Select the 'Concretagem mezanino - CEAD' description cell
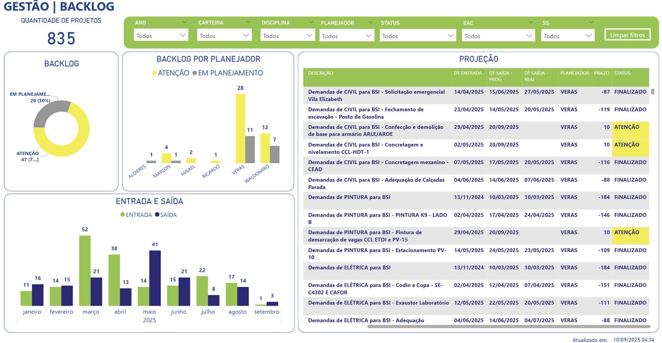Screen dimensions: 662x343 (x=378, y=166)
